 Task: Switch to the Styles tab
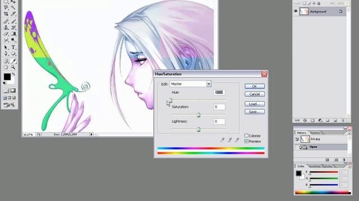click(x=328, y=166)
